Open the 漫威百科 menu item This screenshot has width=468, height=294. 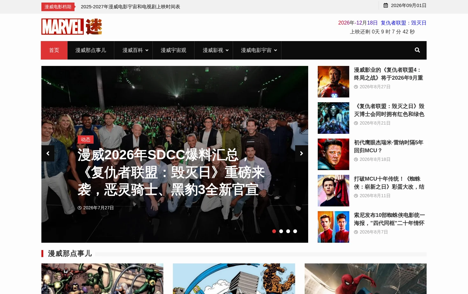coord(133,50)
